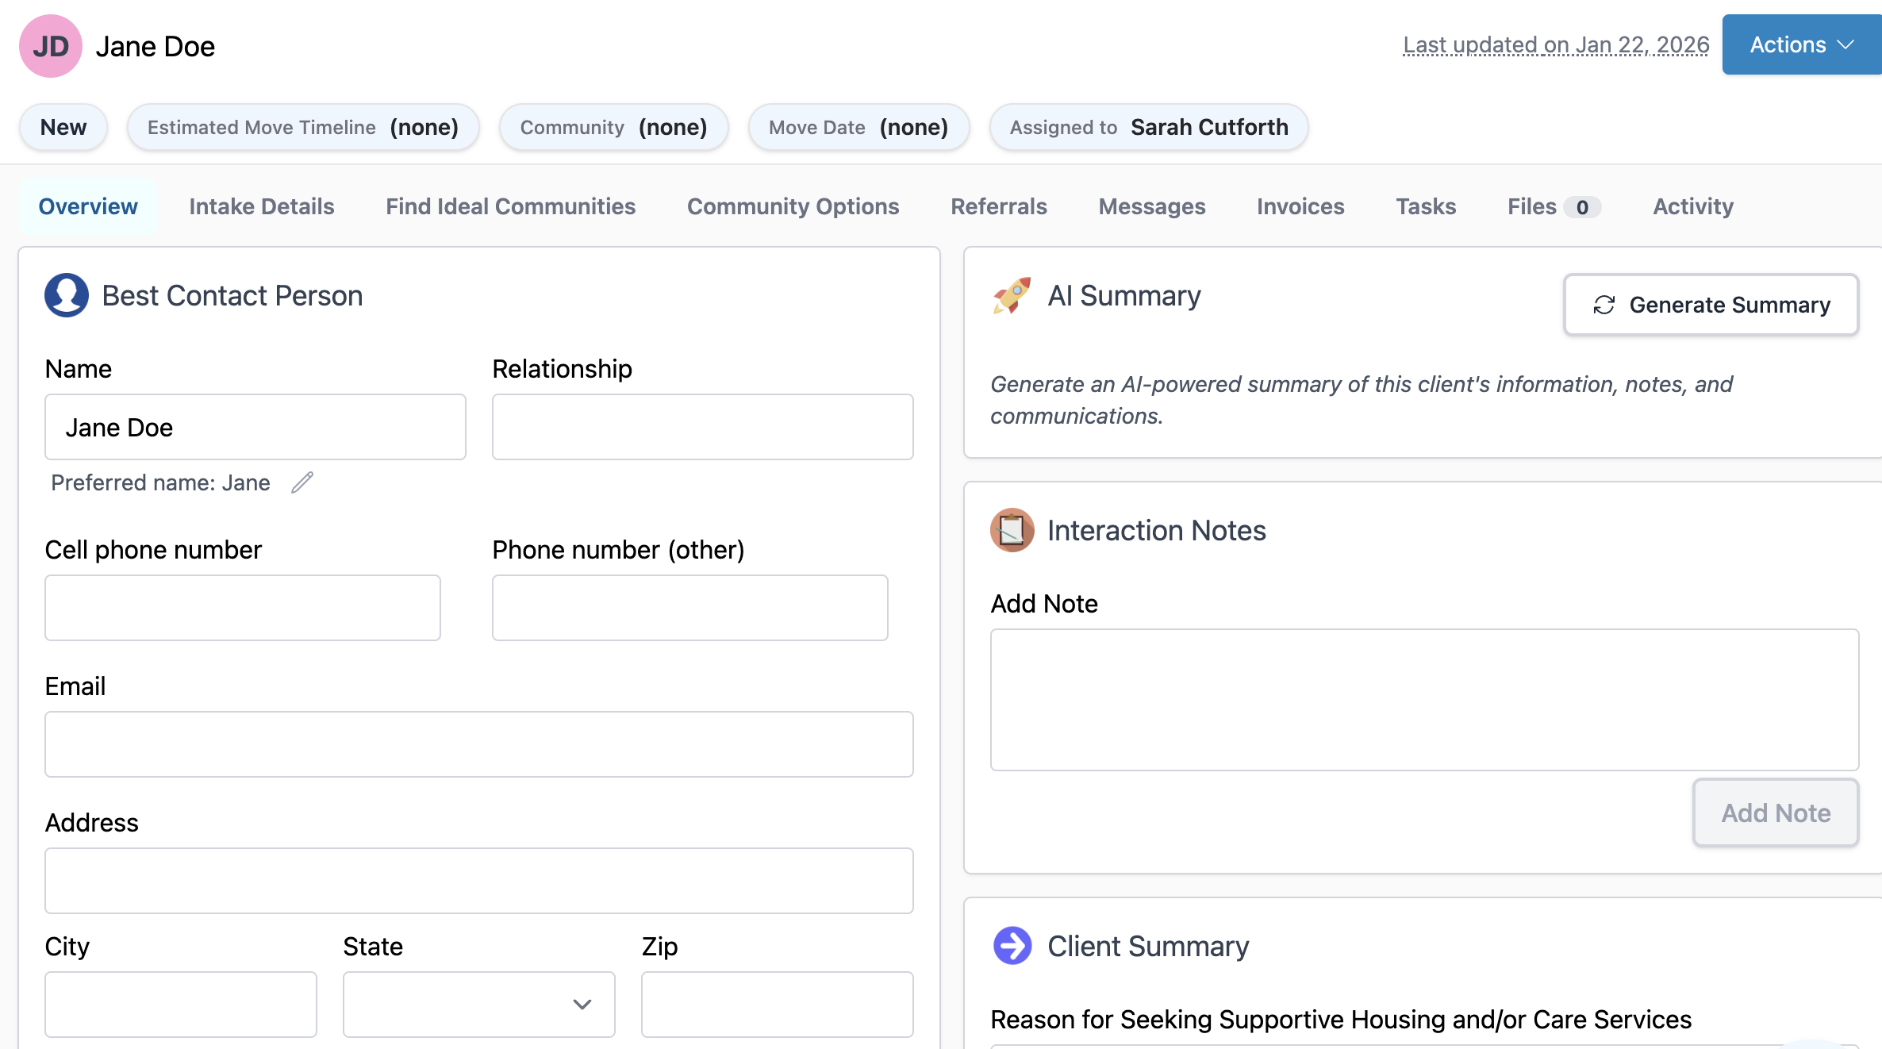Screen dimensions: 1882x1049
Task: Switch to the Intake Details tab
Action: pyautogui.click(x=262, y=206)
